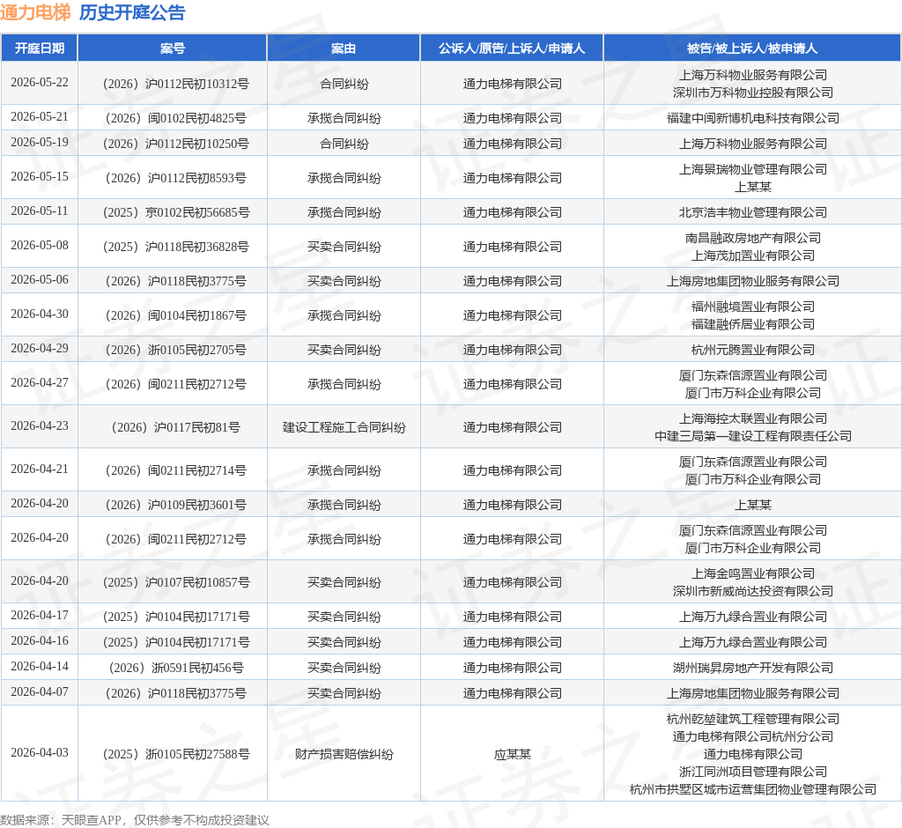Image resolution: width=902 pixels, height=828 pixels.
Task: Click 建设工程施工合同纠纷 cause cell
Action: (x=344, y=427)
